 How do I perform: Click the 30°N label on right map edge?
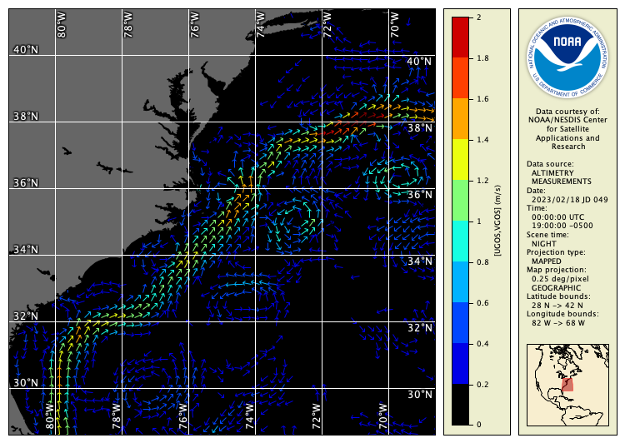419,395
